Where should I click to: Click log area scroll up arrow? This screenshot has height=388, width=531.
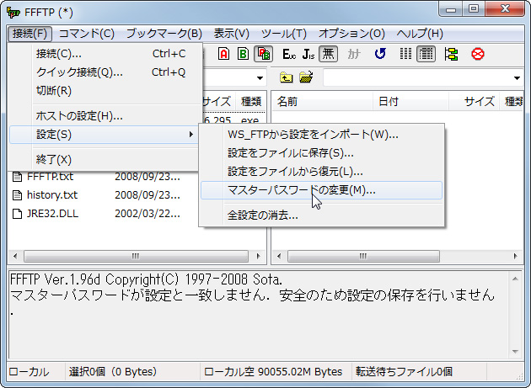point(515,279)
